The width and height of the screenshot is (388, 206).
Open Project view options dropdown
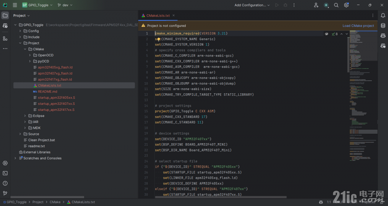pyautogui.click(x=22, y=15)
